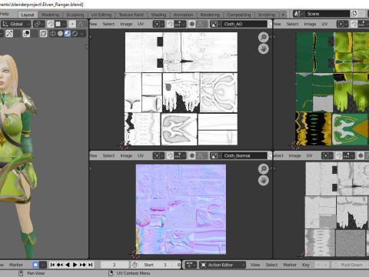Viewport: 369px width, 277px height.
Task: Toggle snap magnet in Cloth_Normal editor
Action: (x=170, y=155)
